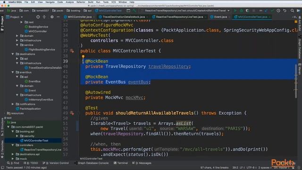This screenshot has height=170, width=302.
Task: Collapse the controllers folder
Action: [x=13, y=145]
